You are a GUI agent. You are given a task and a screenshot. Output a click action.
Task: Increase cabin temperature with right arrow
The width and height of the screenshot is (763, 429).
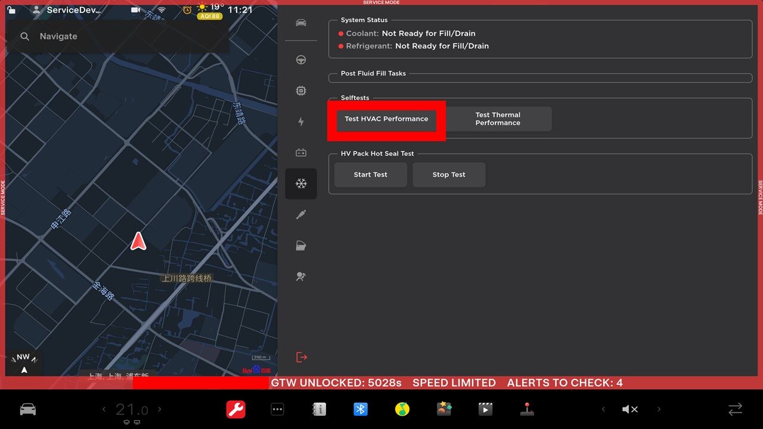click(x=160, y=409)
